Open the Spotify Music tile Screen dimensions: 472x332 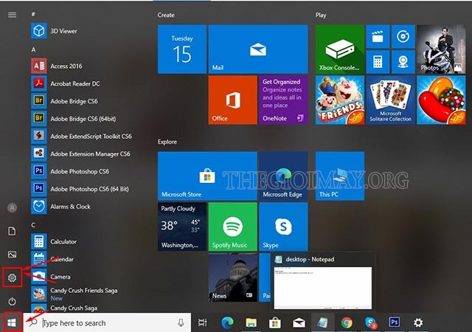(x=233, y=226)
